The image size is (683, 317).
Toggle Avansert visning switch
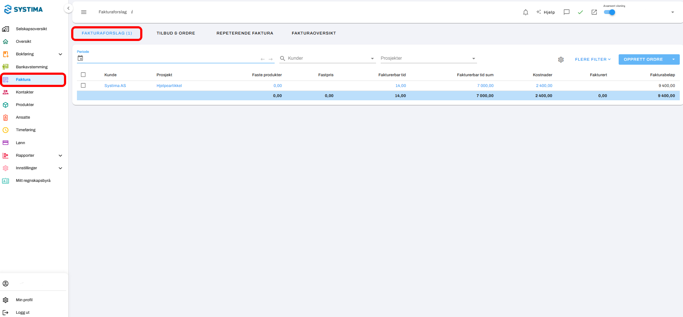tap(609, 12)
